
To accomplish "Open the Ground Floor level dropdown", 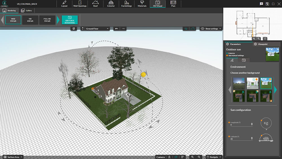I will [x=95, y=29].
